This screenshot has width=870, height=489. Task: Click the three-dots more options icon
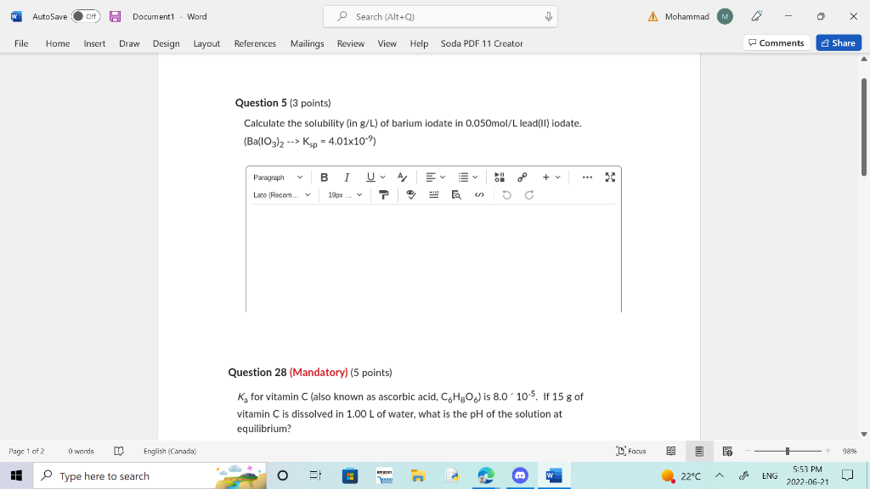tap(587, 177)
